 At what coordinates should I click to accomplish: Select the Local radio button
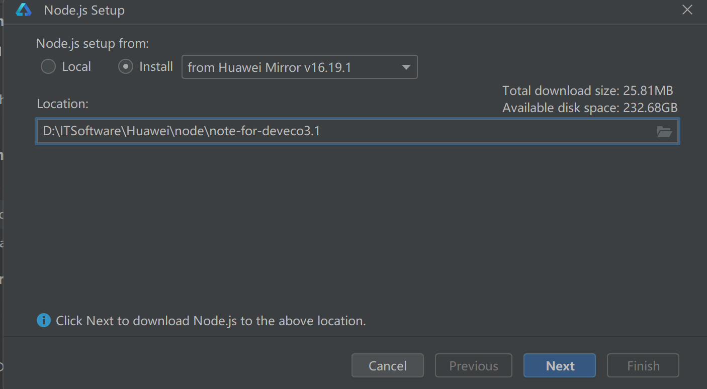tap(48, 67)
